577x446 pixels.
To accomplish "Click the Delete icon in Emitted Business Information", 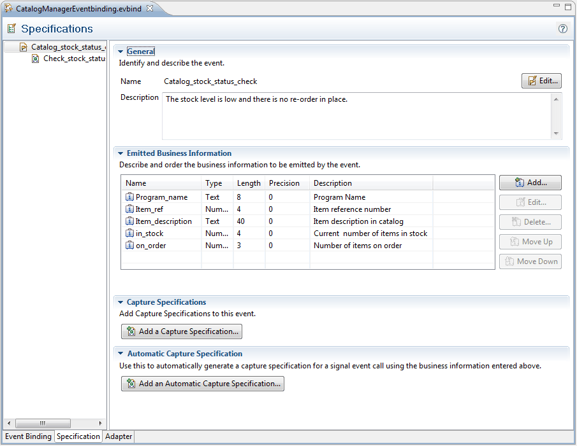I will point(516,221).
